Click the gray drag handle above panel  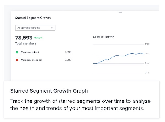coord(120,12)
